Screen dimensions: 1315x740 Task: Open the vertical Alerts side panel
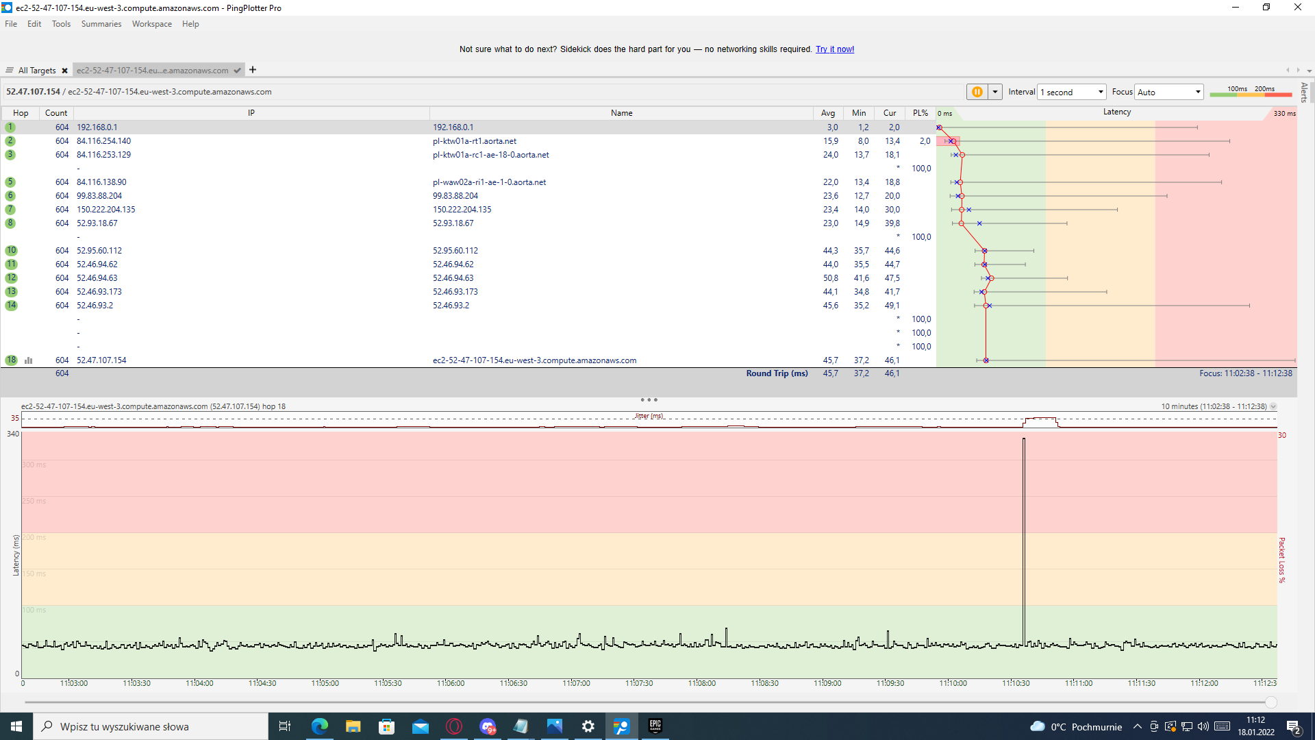point(1304,92)
